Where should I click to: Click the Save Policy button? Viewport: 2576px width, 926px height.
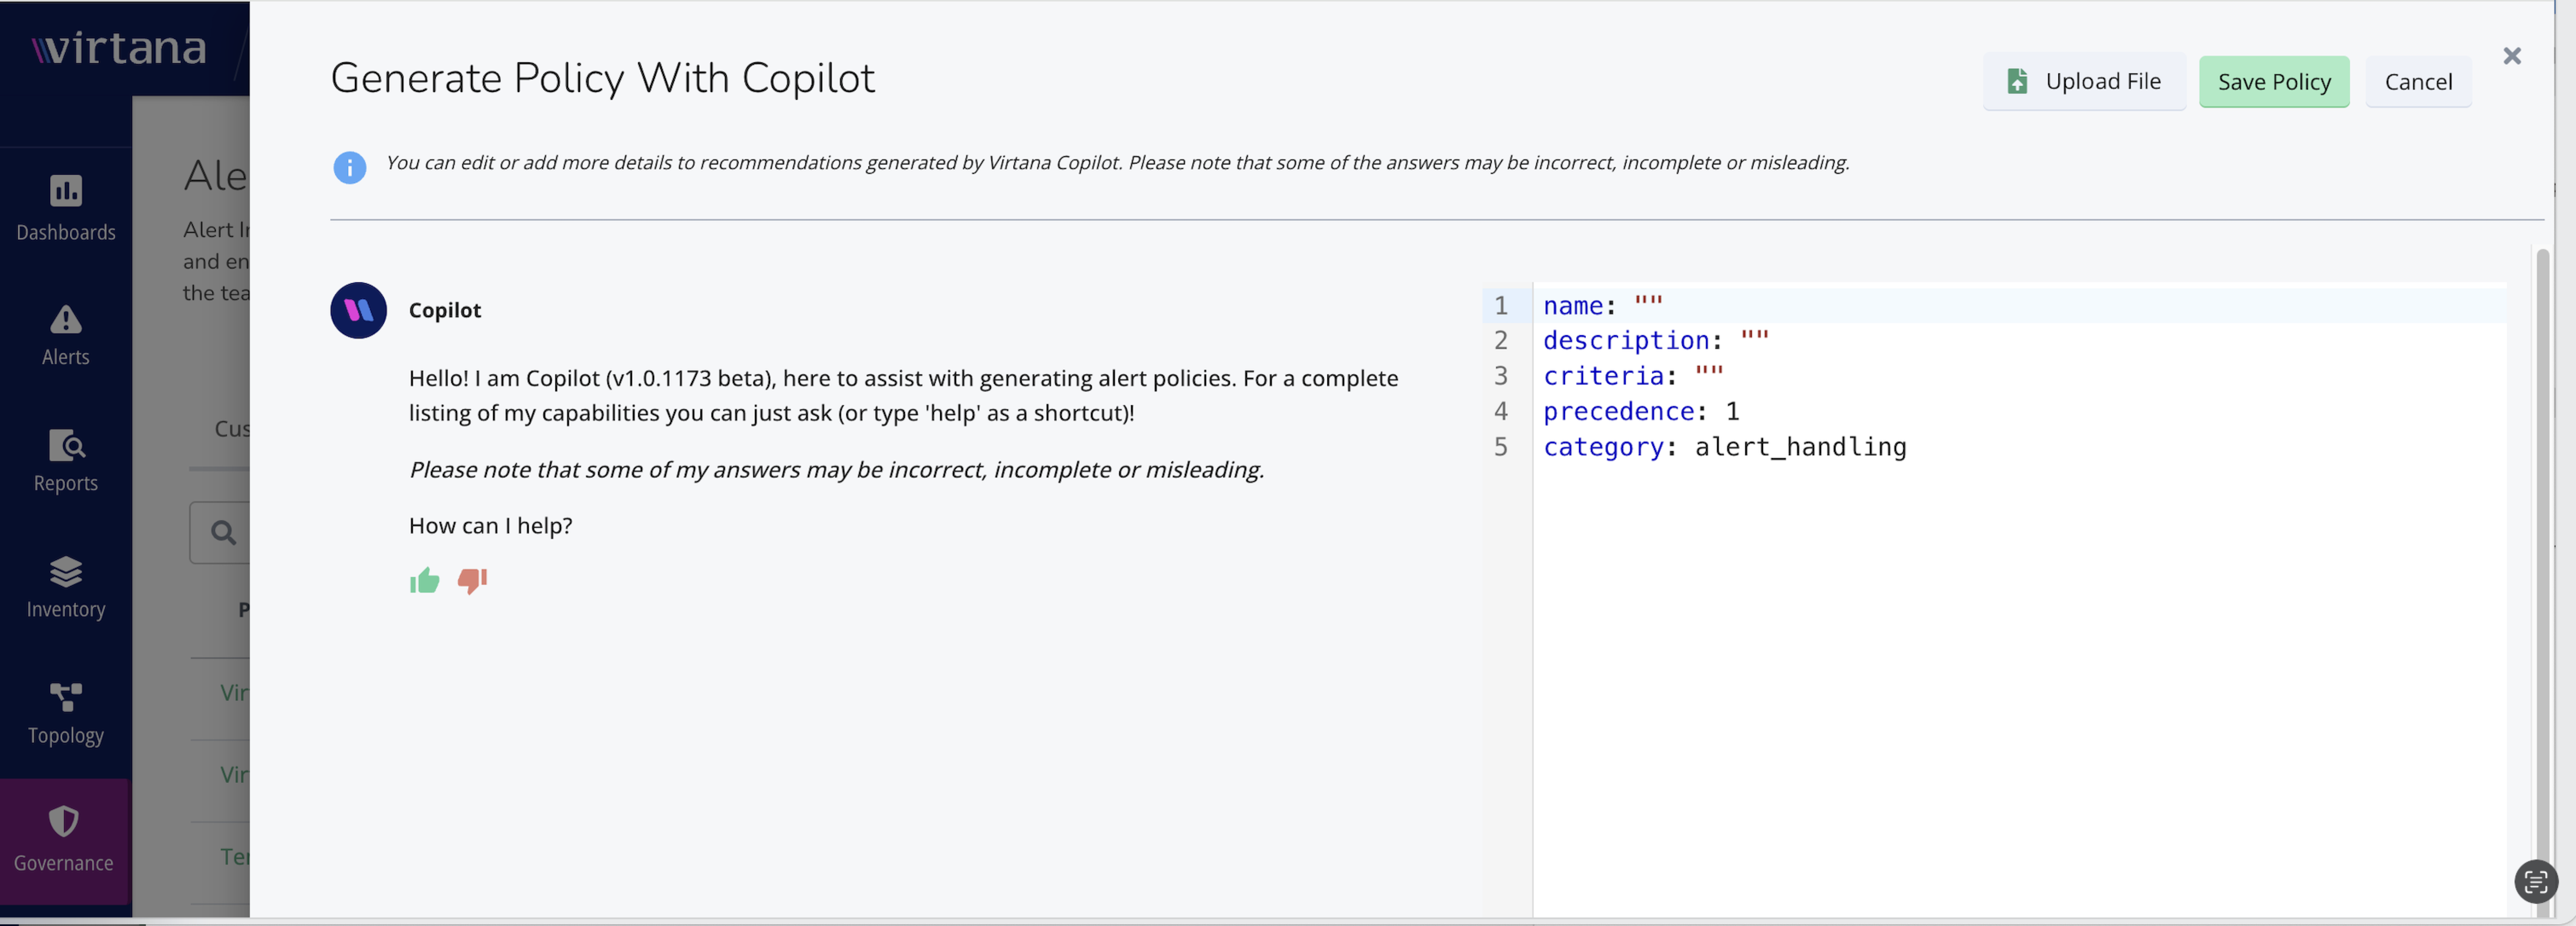(2273, 82)
